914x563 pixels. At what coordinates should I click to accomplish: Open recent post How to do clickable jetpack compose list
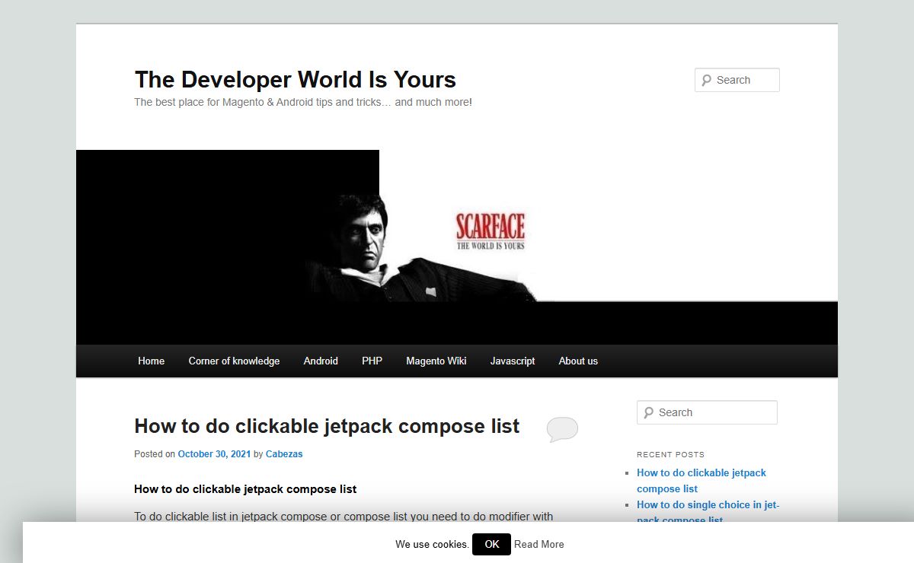(701, 481)
